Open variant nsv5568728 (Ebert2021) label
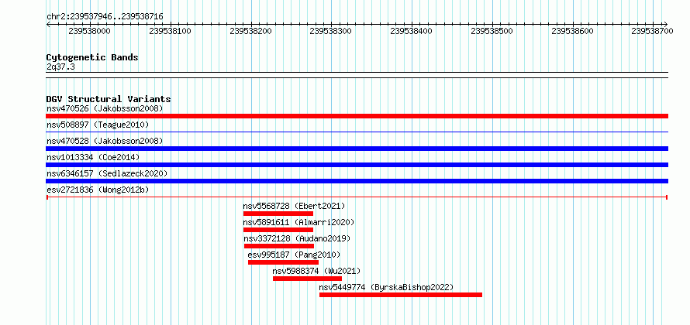 click(294, 206)
